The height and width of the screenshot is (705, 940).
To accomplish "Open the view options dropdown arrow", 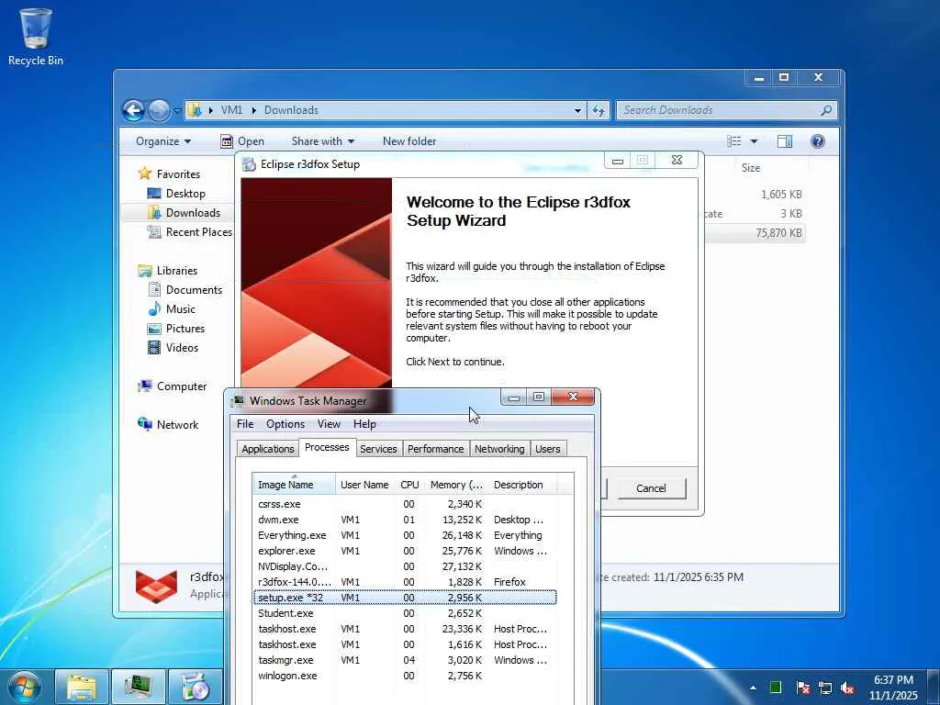I will click(x=754, y=141).
